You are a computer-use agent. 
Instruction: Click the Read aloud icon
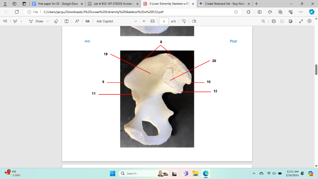(77, 21)
